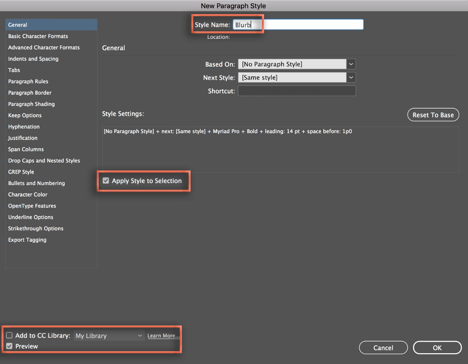The image size is (468, 364).
Task: Click the Reset To Base button
Action: [433, 115]
